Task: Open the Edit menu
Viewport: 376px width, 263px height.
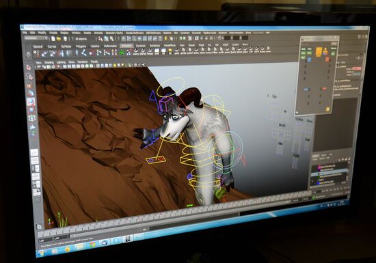Action: [x=32, y=33]
